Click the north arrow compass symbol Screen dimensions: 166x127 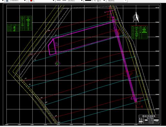[x=136, y=17]
